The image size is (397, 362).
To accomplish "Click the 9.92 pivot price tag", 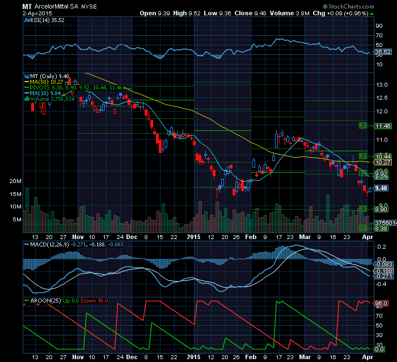I will [x=381, y=174].
